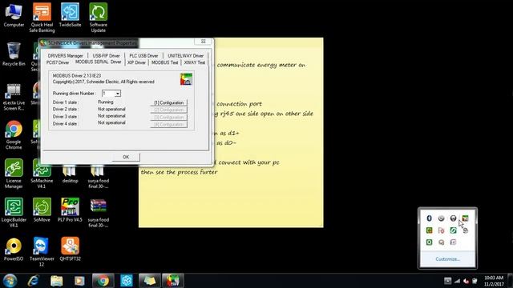Click the Bluetooth icon in tray popup
The width and height of the screenshot is (513, 288).
[430, 218]
